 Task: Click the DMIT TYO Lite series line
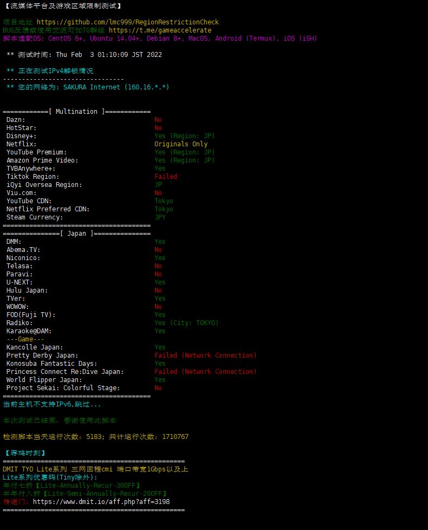[95, 469]
